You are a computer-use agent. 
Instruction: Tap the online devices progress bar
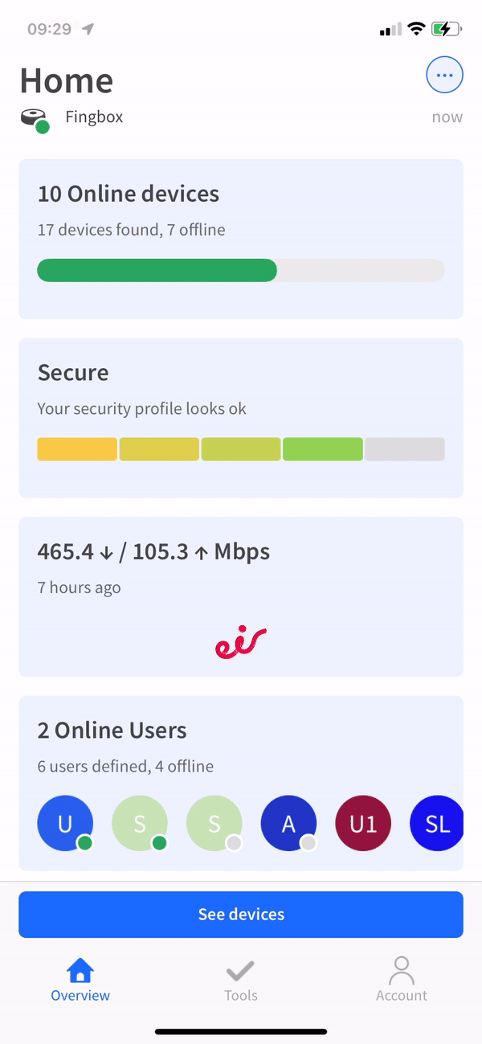[x=240, y=270]
